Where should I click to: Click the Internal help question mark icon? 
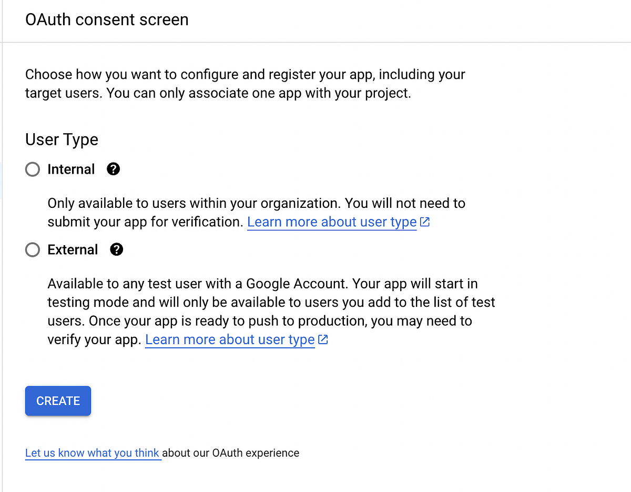pos(113,169)
